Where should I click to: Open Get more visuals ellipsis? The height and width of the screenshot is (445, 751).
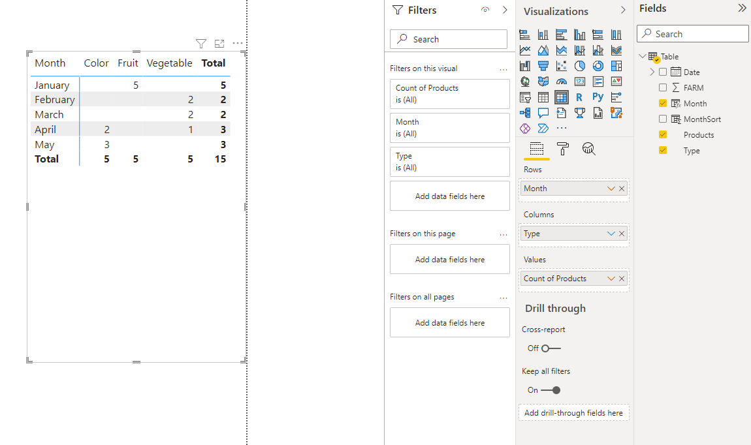pos(562,129)
